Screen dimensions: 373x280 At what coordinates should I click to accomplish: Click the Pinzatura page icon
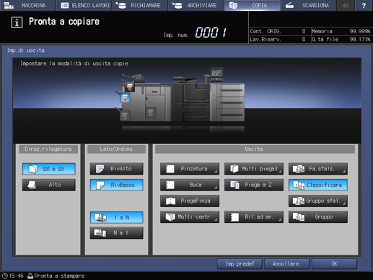(170, 169)
